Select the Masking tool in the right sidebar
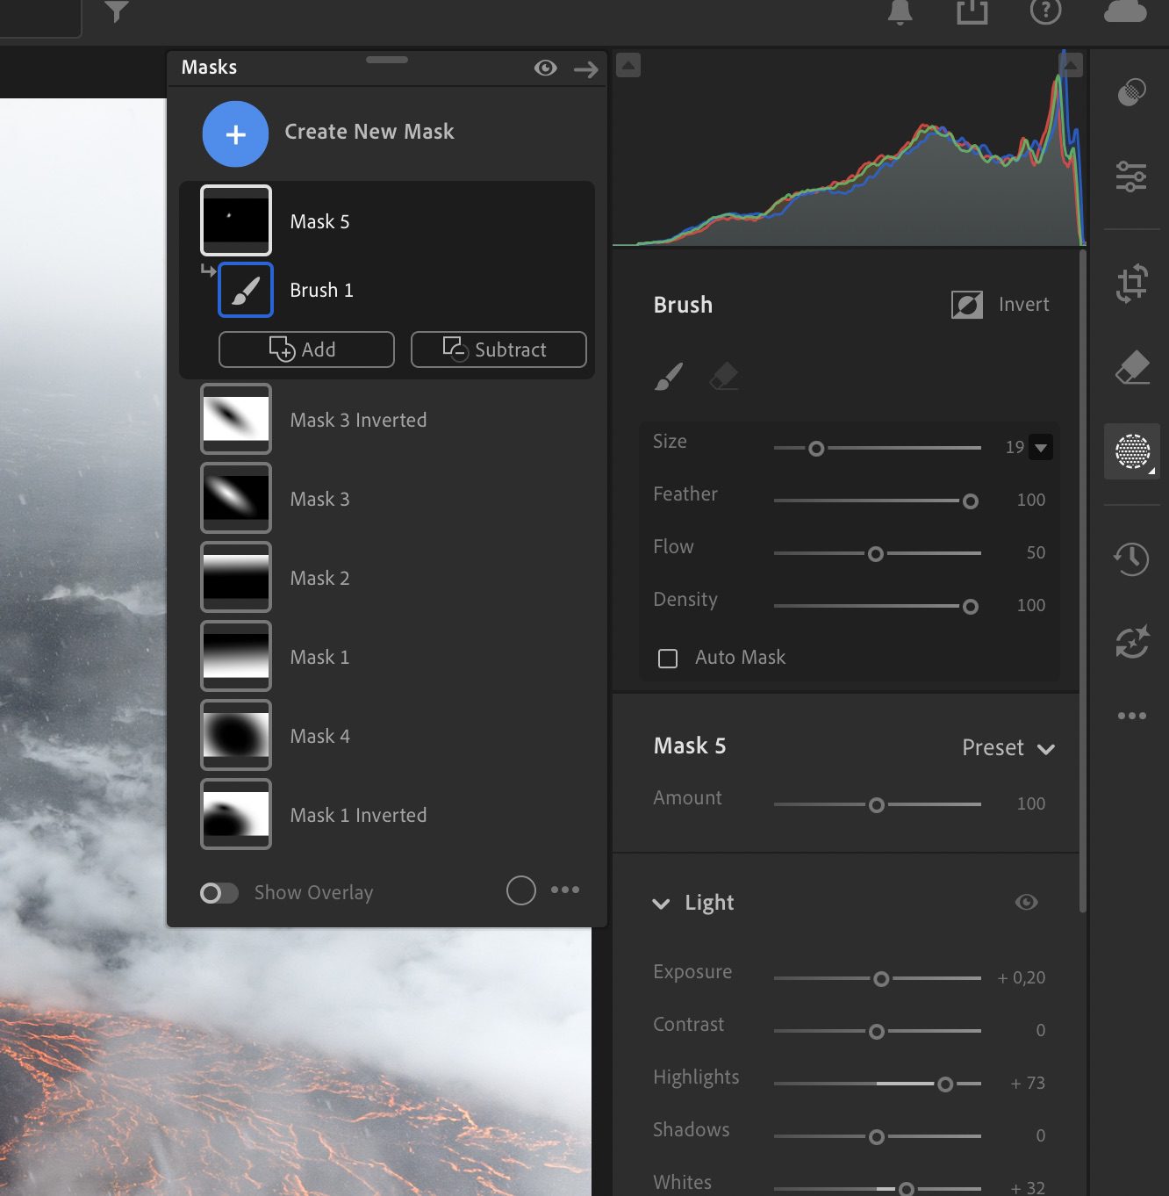Image resolution: width=1169 pixels, height=1196 pixels. [x=1132, y=451]
